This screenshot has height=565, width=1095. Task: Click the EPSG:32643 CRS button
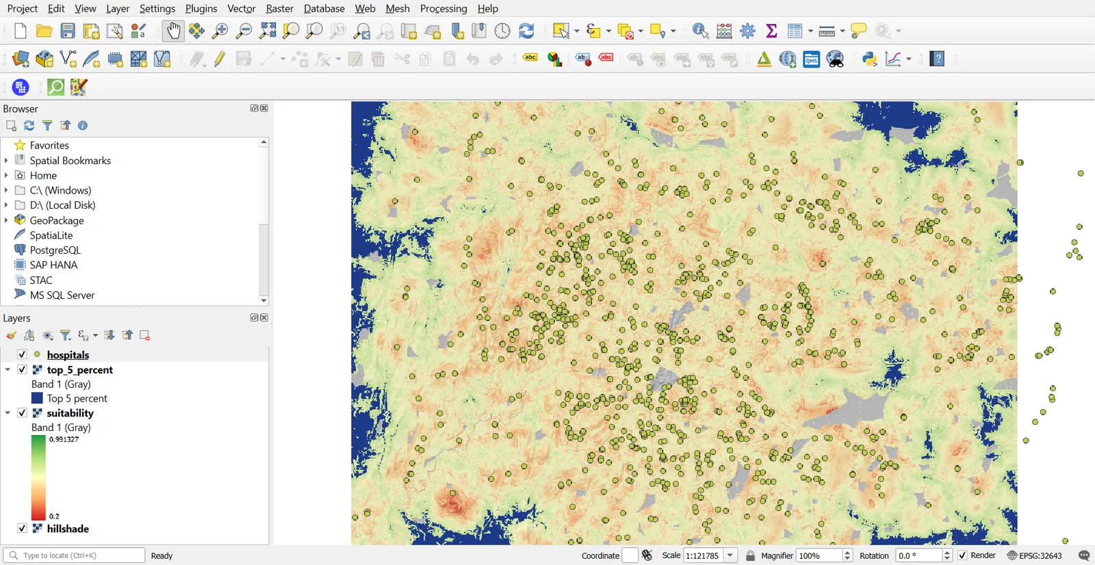(x=1034, y=555)
